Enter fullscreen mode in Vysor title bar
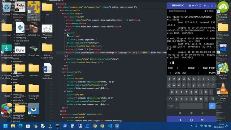 pos(200,6)
